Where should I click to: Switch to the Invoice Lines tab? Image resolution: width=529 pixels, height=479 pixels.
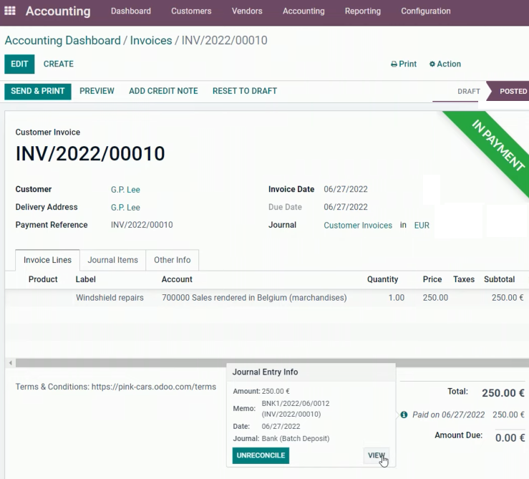coord(47,260)
